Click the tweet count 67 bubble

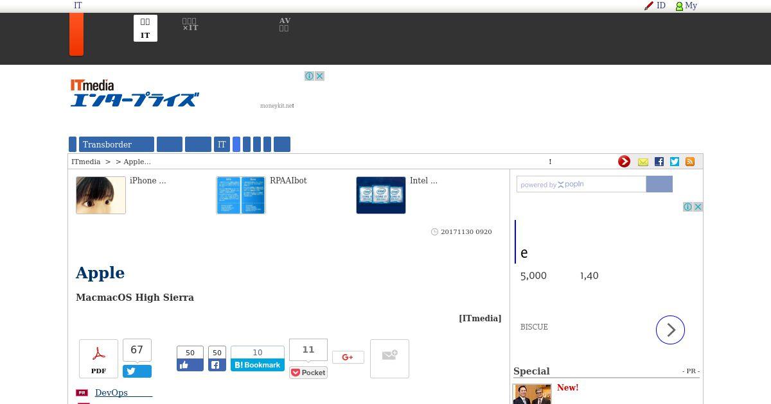point(137,350)
